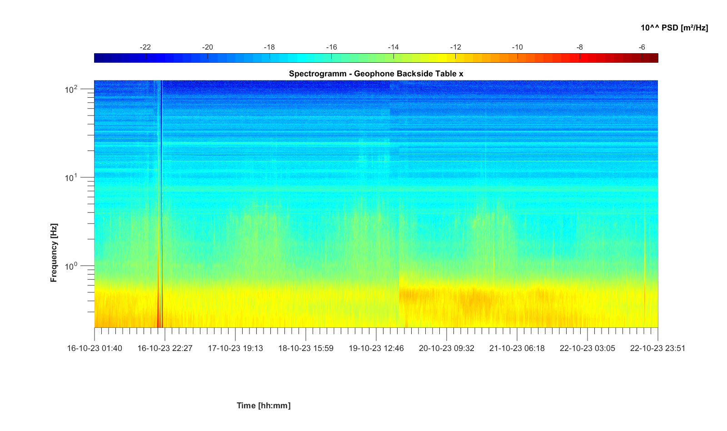Click the time label '17-10-23 19:13'

point(235,348)
